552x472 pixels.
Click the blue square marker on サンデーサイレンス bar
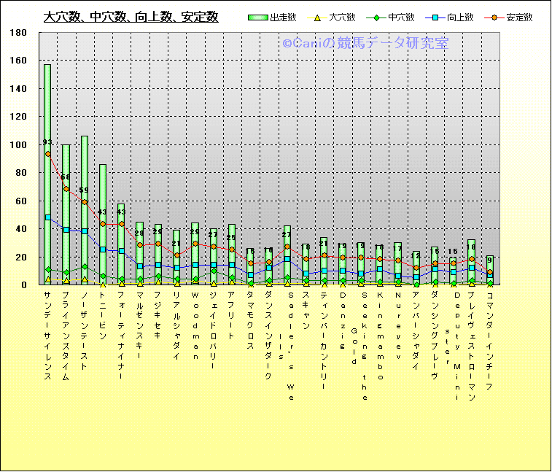click(x=48, y=217)
